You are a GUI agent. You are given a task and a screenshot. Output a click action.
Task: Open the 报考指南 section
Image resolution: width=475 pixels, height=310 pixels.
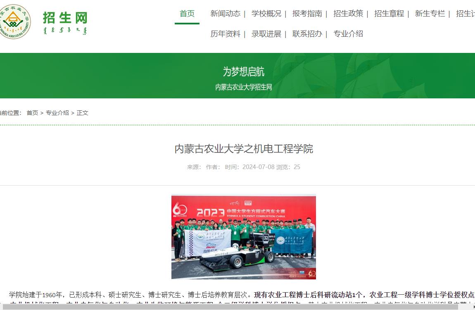[x=306, y=14]
